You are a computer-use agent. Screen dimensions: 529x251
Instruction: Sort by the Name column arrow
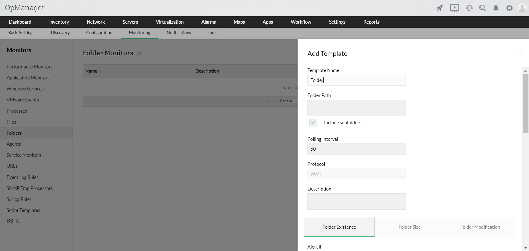point(100,71)
